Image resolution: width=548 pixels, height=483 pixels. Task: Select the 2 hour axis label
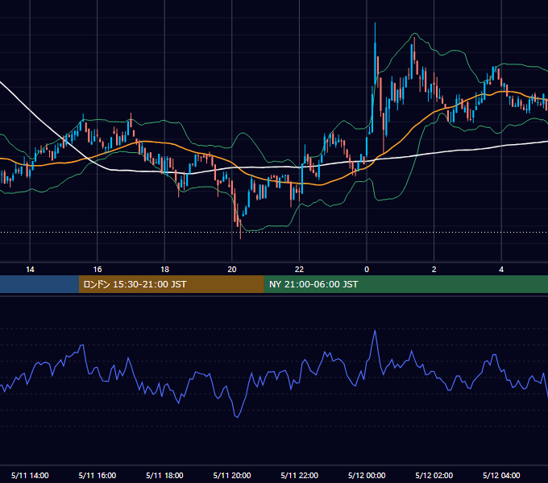434,270
